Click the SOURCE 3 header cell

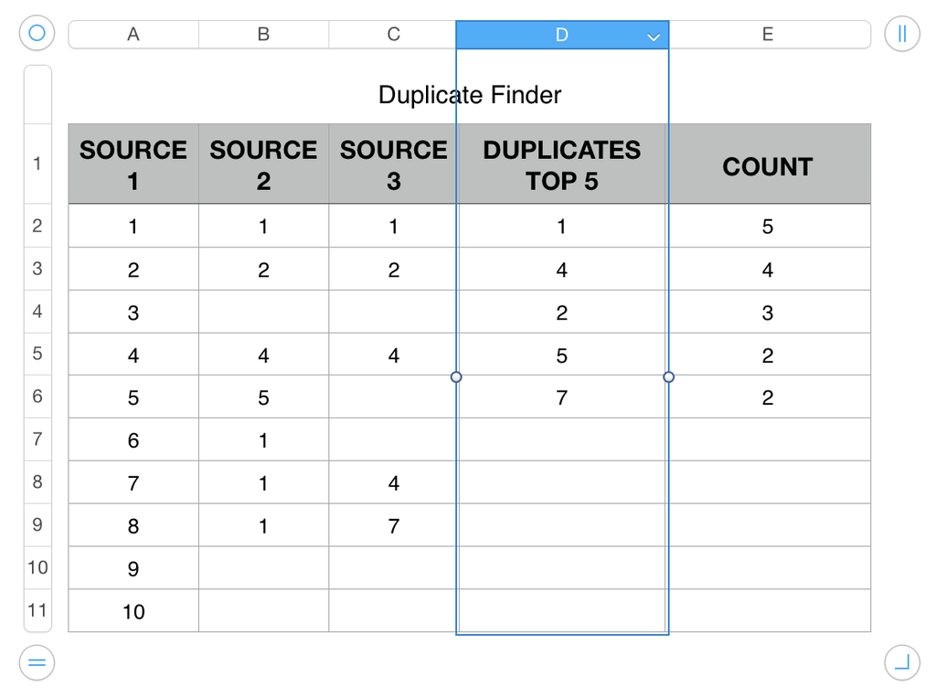(393, 164)
